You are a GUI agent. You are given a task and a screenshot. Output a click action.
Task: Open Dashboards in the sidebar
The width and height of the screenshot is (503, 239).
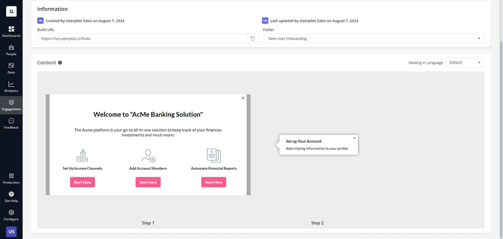pyautogui.click(x=11, y=31)
